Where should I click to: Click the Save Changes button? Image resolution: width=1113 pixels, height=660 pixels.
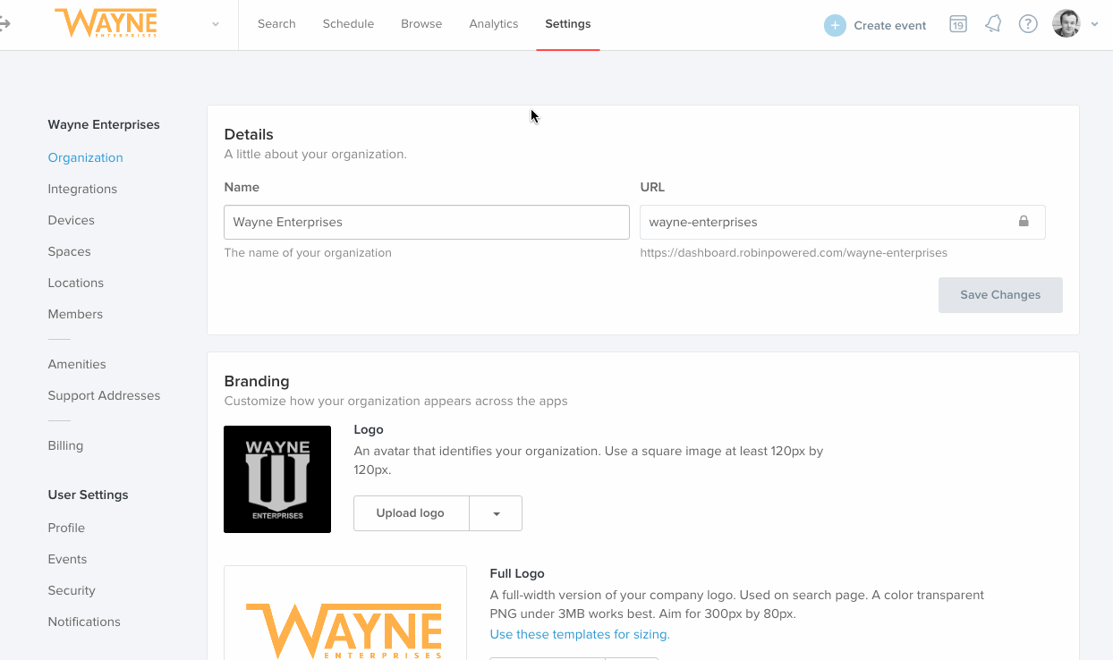(1000, 295)
